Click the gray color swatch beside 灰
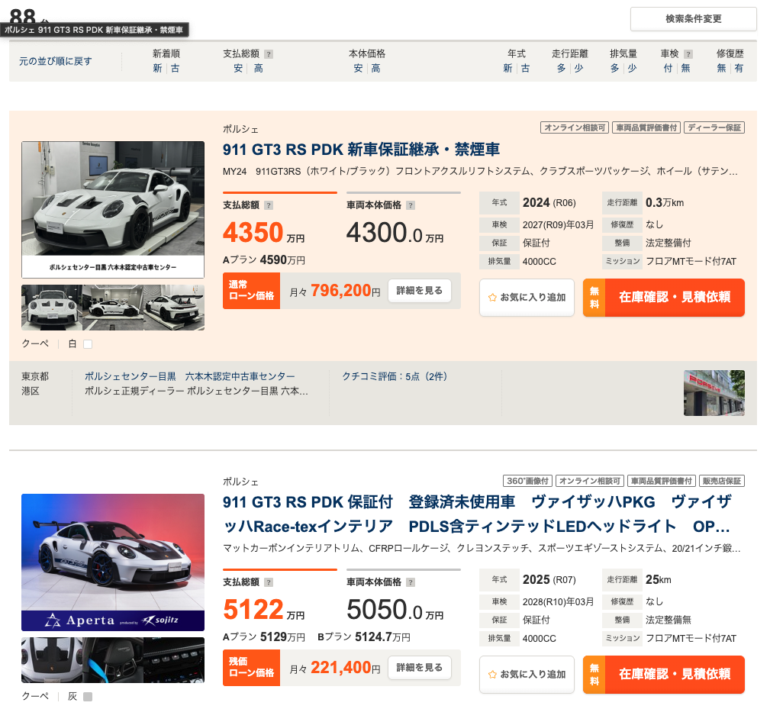770x709 pixels. pos(88,697)
